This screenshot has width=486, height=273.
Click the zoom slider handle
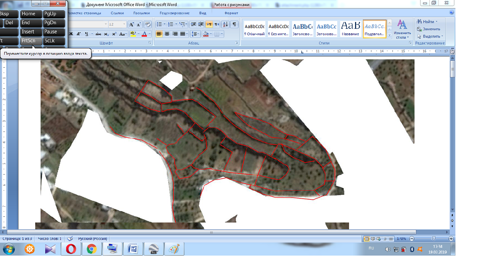tap(434, 239)
